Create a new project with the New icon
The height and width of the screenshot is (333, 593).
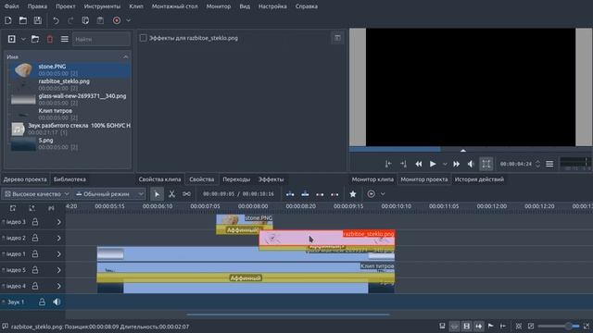click(x=8, y=20)
